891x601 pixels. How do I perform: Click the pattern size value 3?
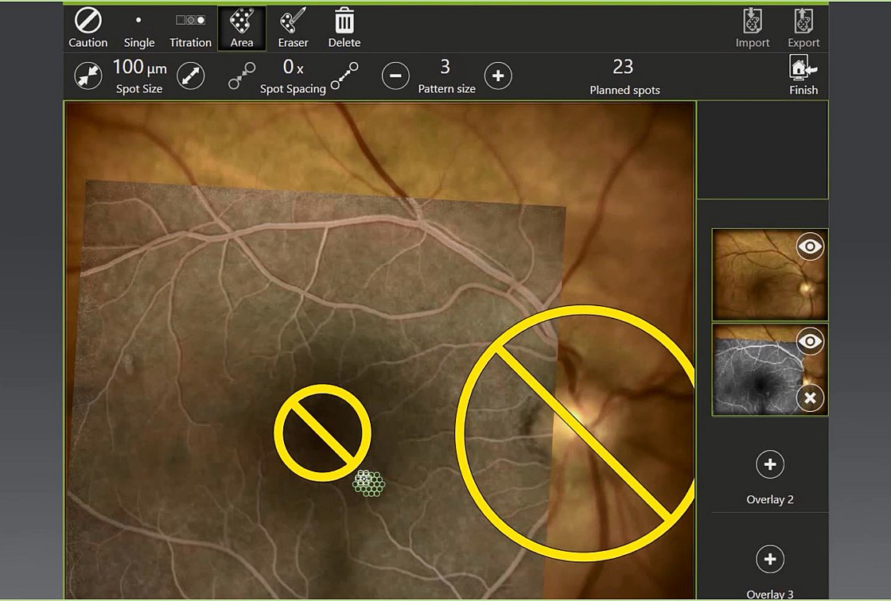(x=445, y=67)
